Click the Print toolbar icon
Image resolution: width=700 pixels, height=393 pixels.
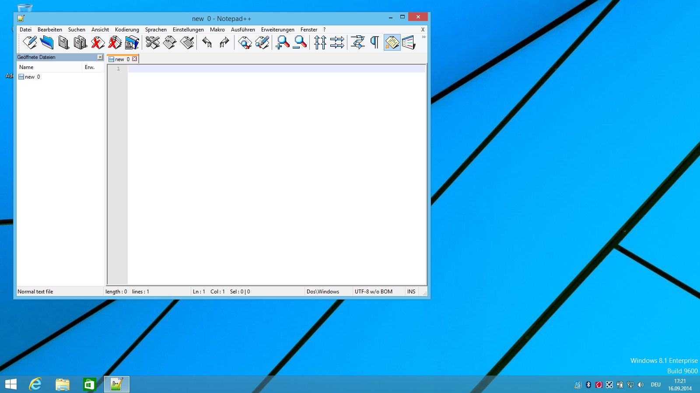(x=132, y=42)
